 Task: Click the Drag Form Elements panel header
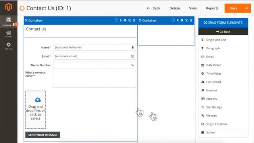tap(223, 23)
